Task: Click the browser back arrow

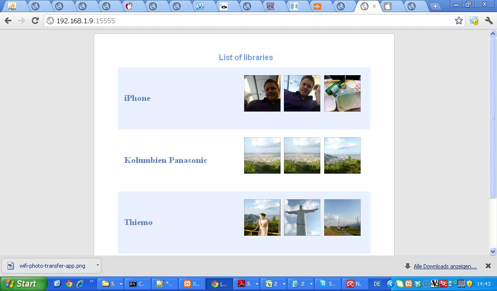Action: coord(8,21)
